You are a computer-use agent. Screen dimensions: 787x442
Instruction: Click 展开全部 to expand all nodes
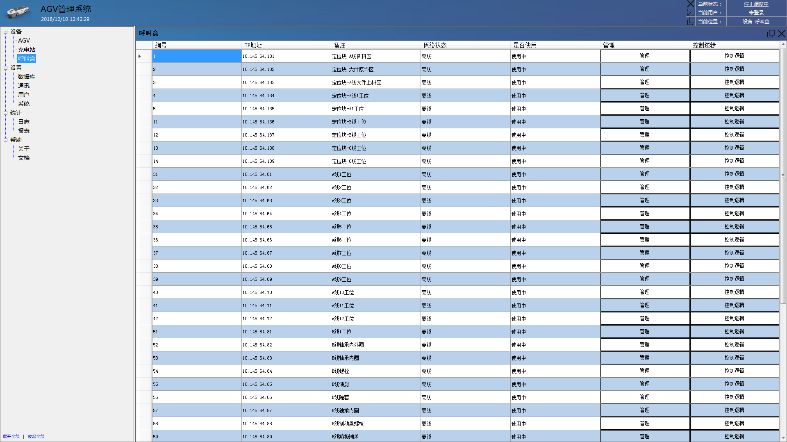(x=11, y=436)
